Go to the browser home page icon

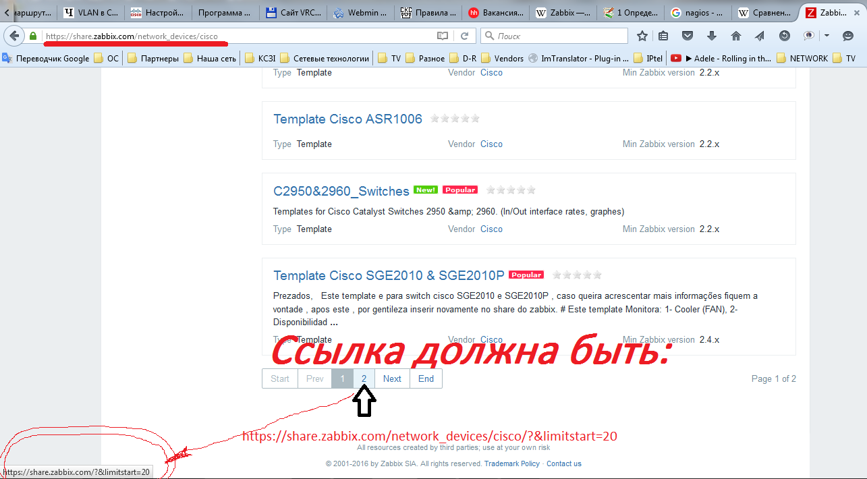[x=735, y=36]
